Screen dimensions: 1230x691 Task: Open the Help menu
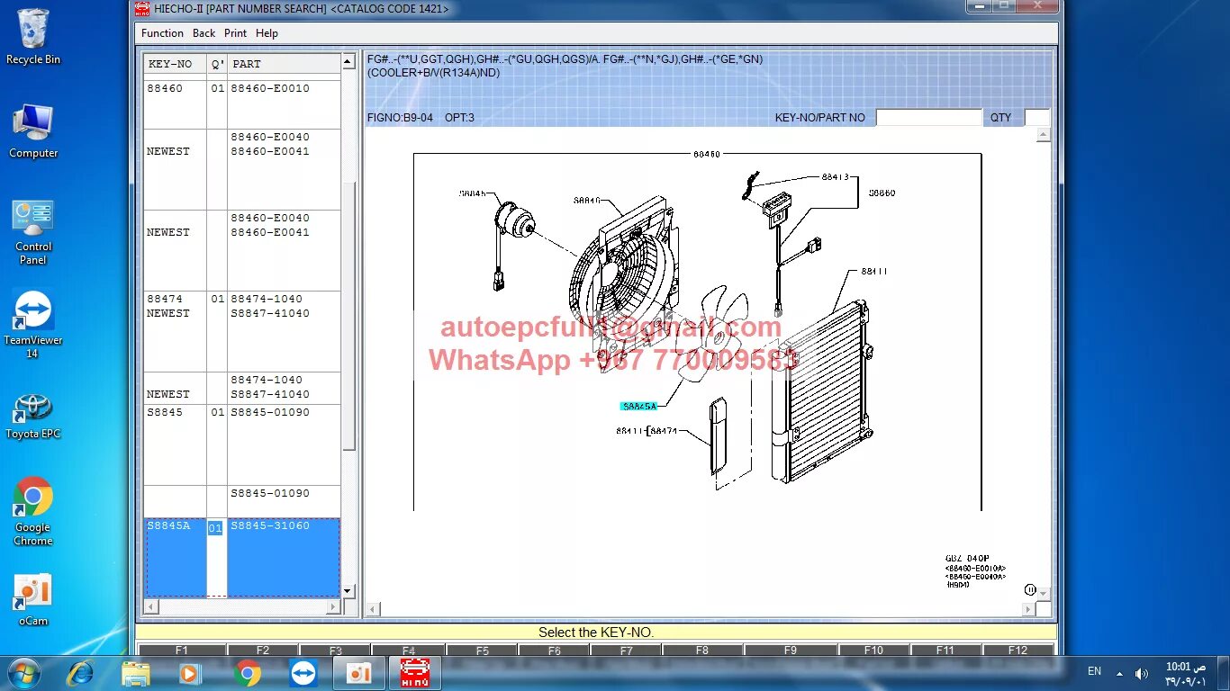coord(267,33)
